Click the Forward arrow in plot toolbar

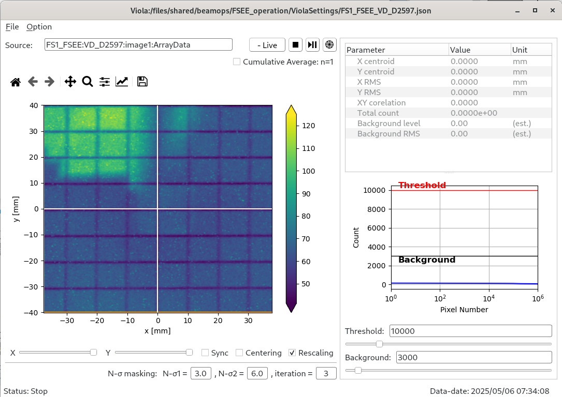pos(49,82)
